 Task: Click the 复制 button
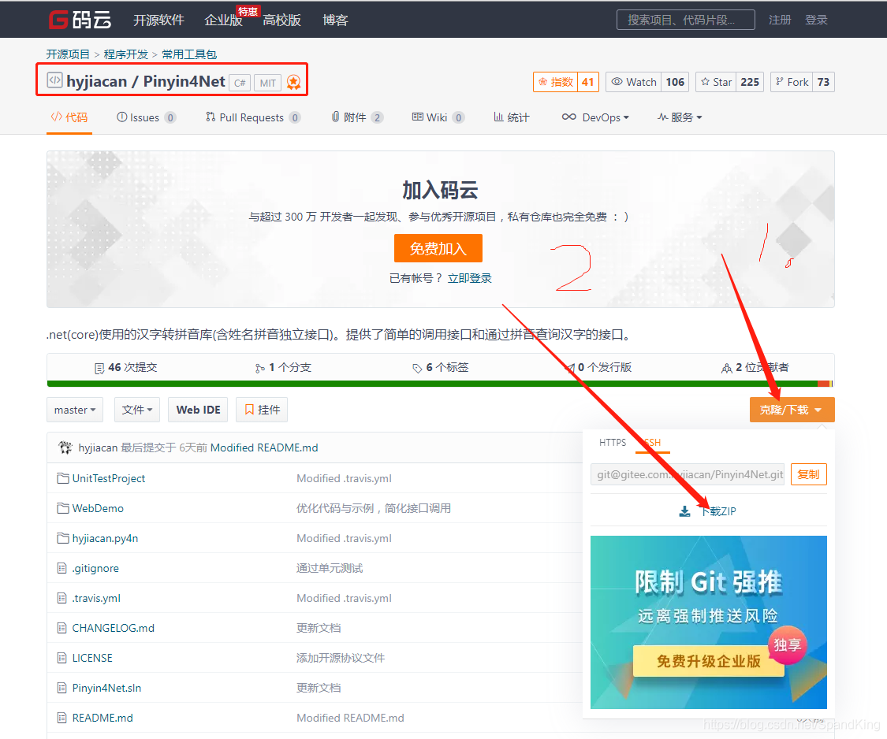(x=808, y=474)
